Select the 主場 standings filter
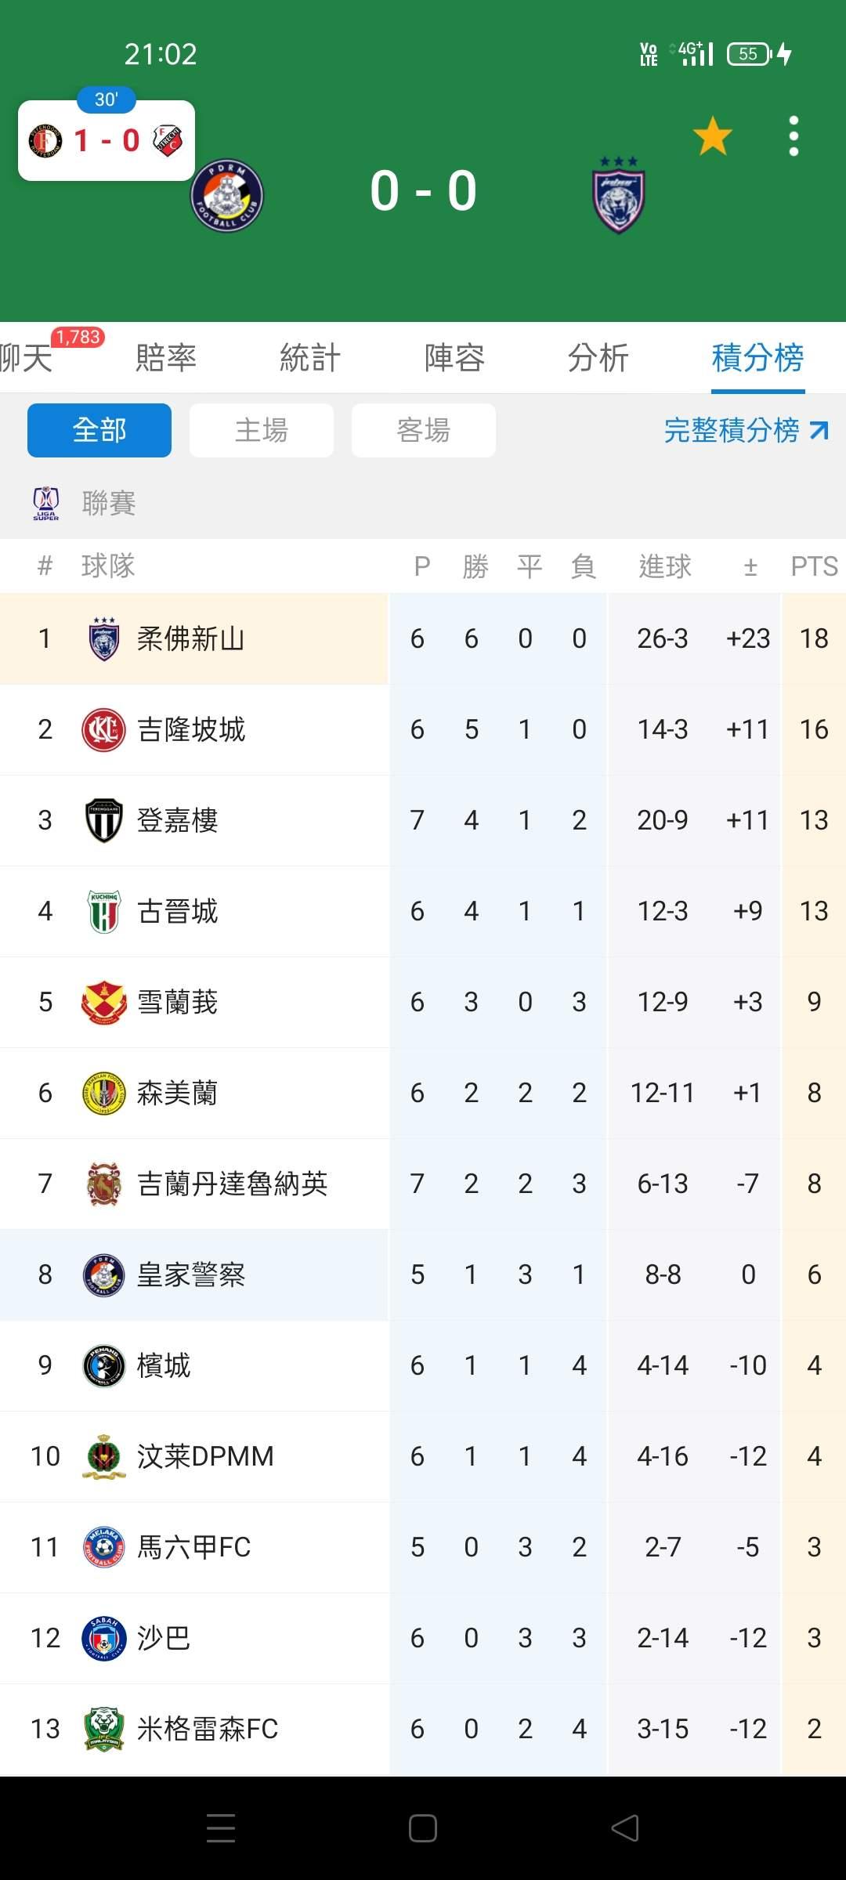The height and width of the screenshot is (1880, 846). [x=262, y=430]
